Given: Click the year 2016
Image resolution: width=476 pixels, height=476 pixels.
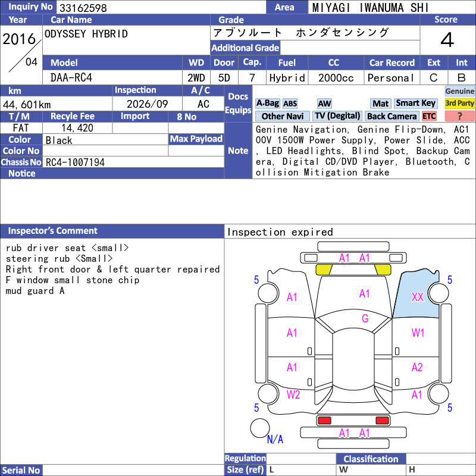Looking at the screenshot, I should click(x=19, y=39).
